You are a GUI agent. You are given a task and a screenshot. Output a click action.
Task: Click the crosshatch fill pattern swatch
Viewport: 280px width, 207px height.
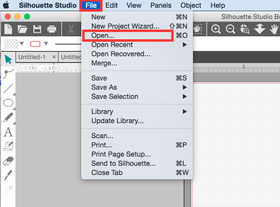pyautogui.click(x=11, y=44)
